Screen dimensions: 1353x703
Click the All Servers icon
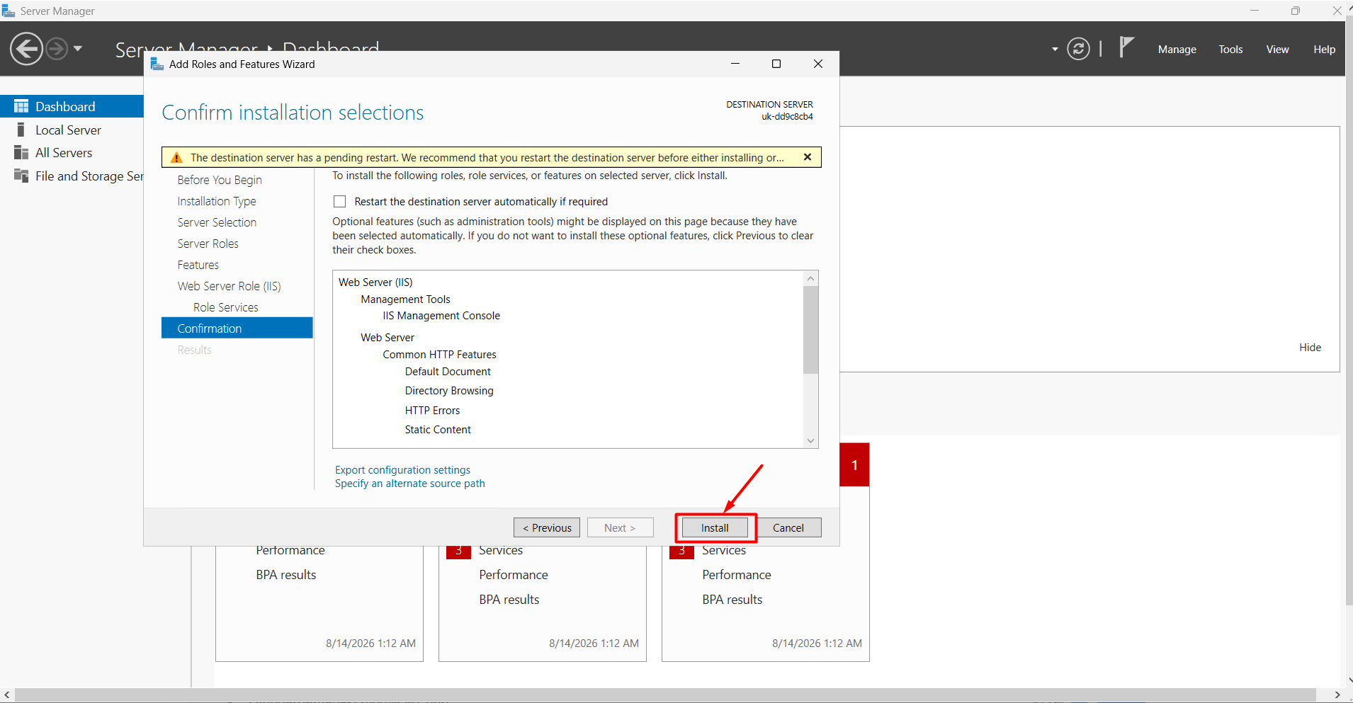[x=21, y=153]
